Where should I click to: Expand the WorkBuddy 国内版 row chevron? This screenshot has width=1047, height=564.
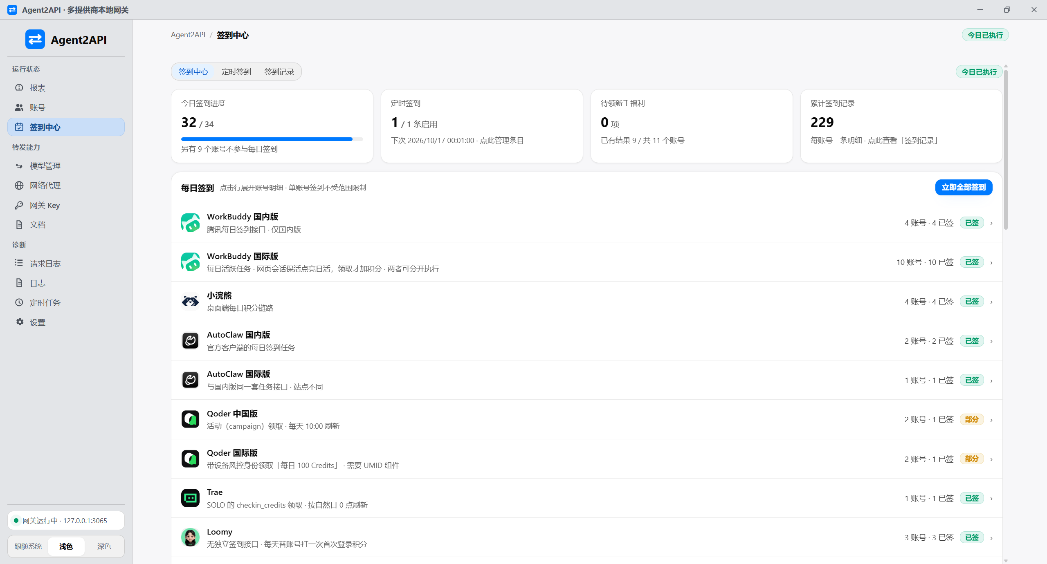[x=991, y=223]
